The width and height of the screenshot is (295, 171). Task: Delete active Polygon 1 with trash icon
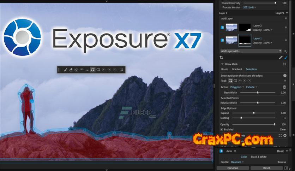(284, 87)
